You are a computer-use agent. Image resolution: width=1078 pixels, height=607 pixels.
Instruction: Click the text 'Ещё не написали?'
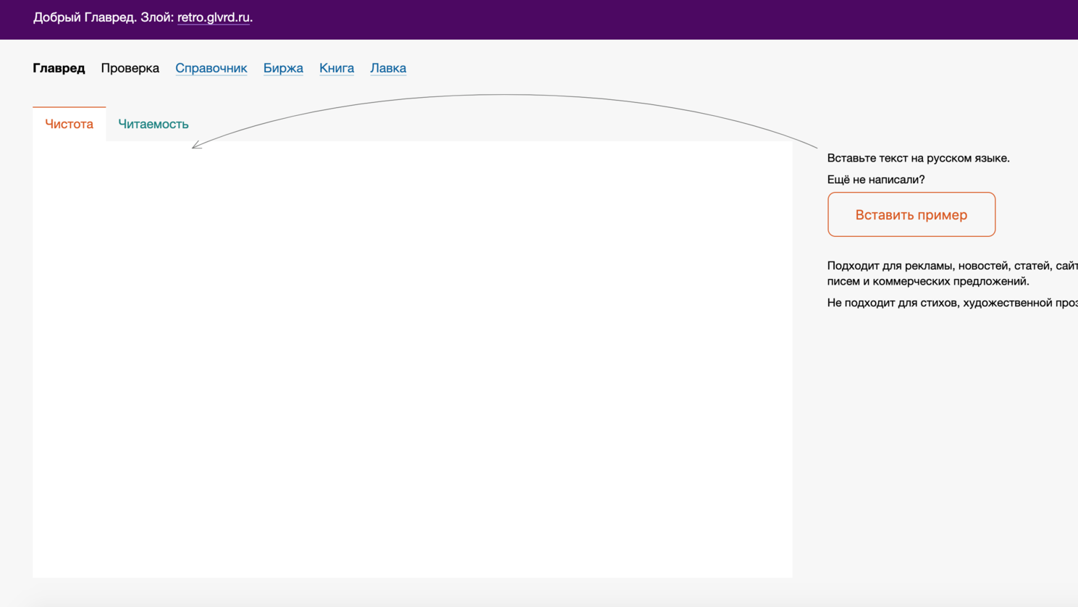point(876,180)
